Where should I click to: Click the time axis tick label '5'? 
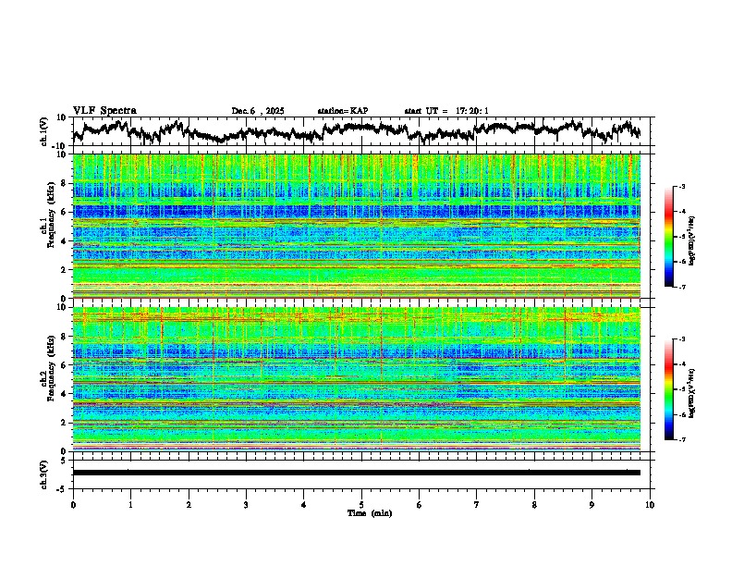[361, 505]
